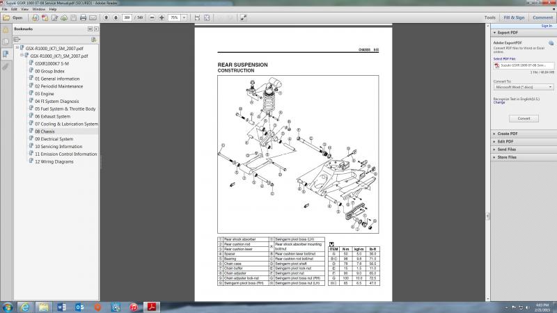Select the 09 Electrical System bookmark
The width and height of the screenshot is (557, 313).
pos(54,139)
